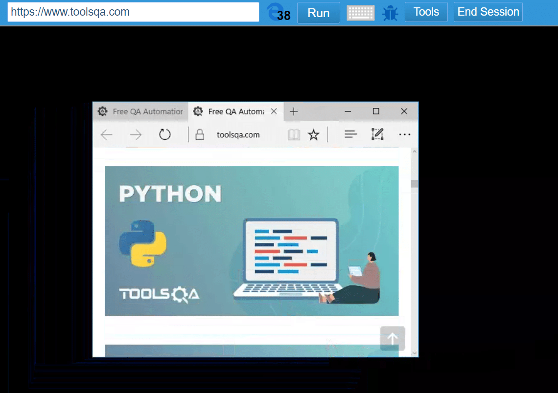End the current browser session
The width and height of the screenshot is (558, 393).
[488, 12]
